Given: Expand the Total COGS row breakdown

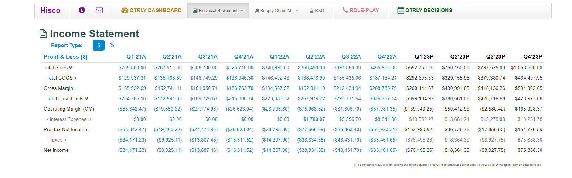Looking at the screenshot, I should point(76,78).
